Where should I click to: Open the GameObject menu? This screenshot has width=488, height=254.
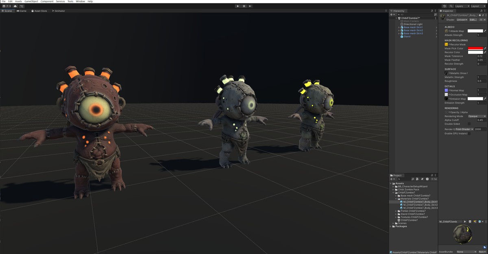tap(31, 2)
